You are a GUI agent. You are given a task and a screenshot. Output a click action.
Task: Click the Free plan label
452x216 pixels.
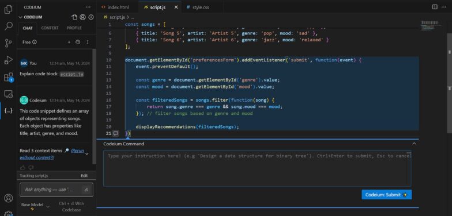(27, 42)
